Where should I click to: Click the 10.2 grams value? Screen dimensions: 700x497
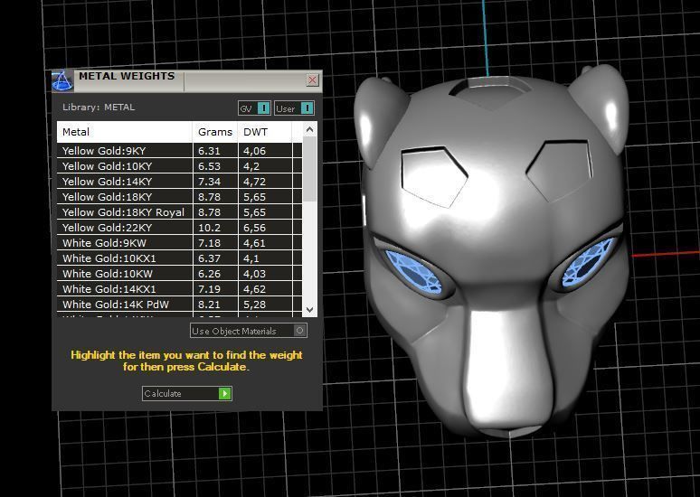click(x=210, y=228)
